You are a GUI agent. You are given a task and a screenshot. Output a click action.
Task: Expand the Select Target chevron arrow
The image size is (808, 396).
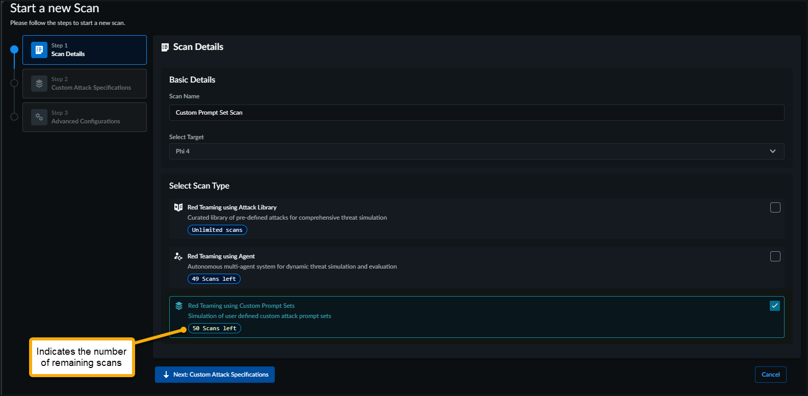(x=772, y=151)
